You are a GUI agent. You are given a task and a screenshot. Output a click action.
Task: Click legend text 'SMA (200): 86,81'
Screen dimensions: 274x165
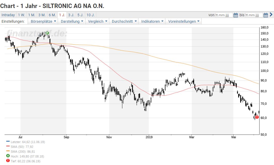pos(23,152)
